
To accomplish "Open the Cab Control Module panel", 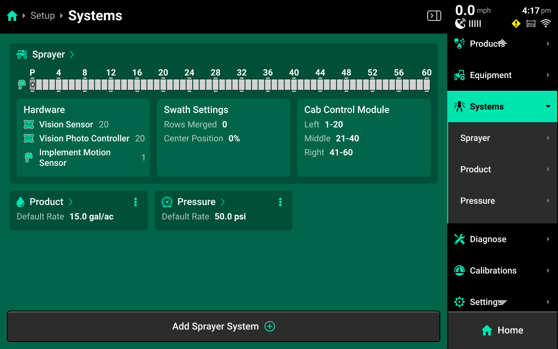I will click(364, 137).
